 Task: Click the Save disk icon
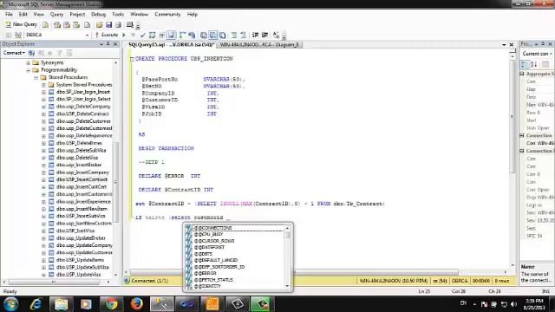coord(108,25)
